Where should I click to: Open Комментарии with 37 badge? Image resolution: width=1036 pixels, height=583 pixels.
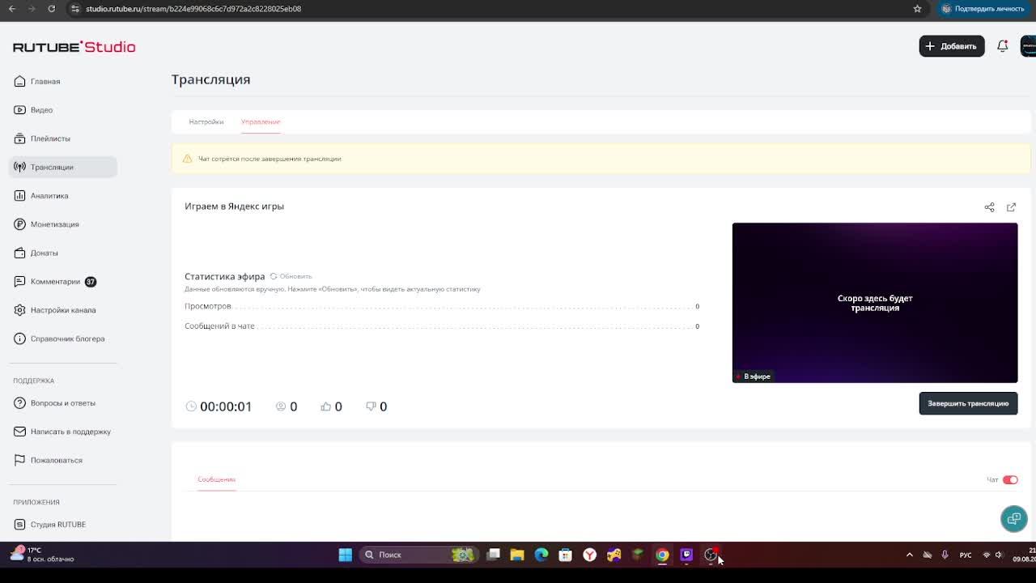point(55,282)
